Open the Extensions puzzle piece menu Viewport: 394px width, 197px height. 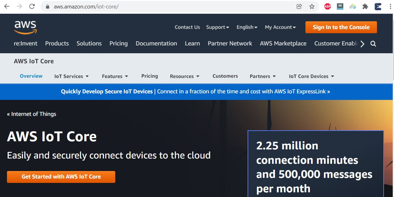click(x=365, y=6)
